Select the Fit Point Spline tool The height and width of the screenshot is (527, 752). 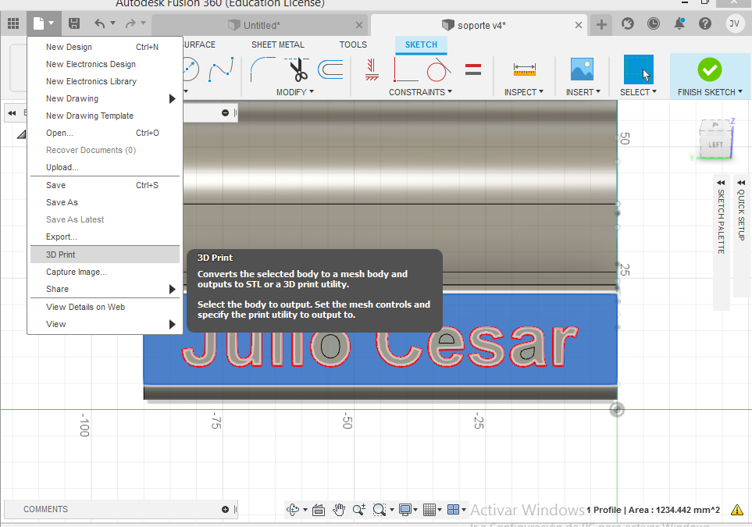(x=221, y=69)
